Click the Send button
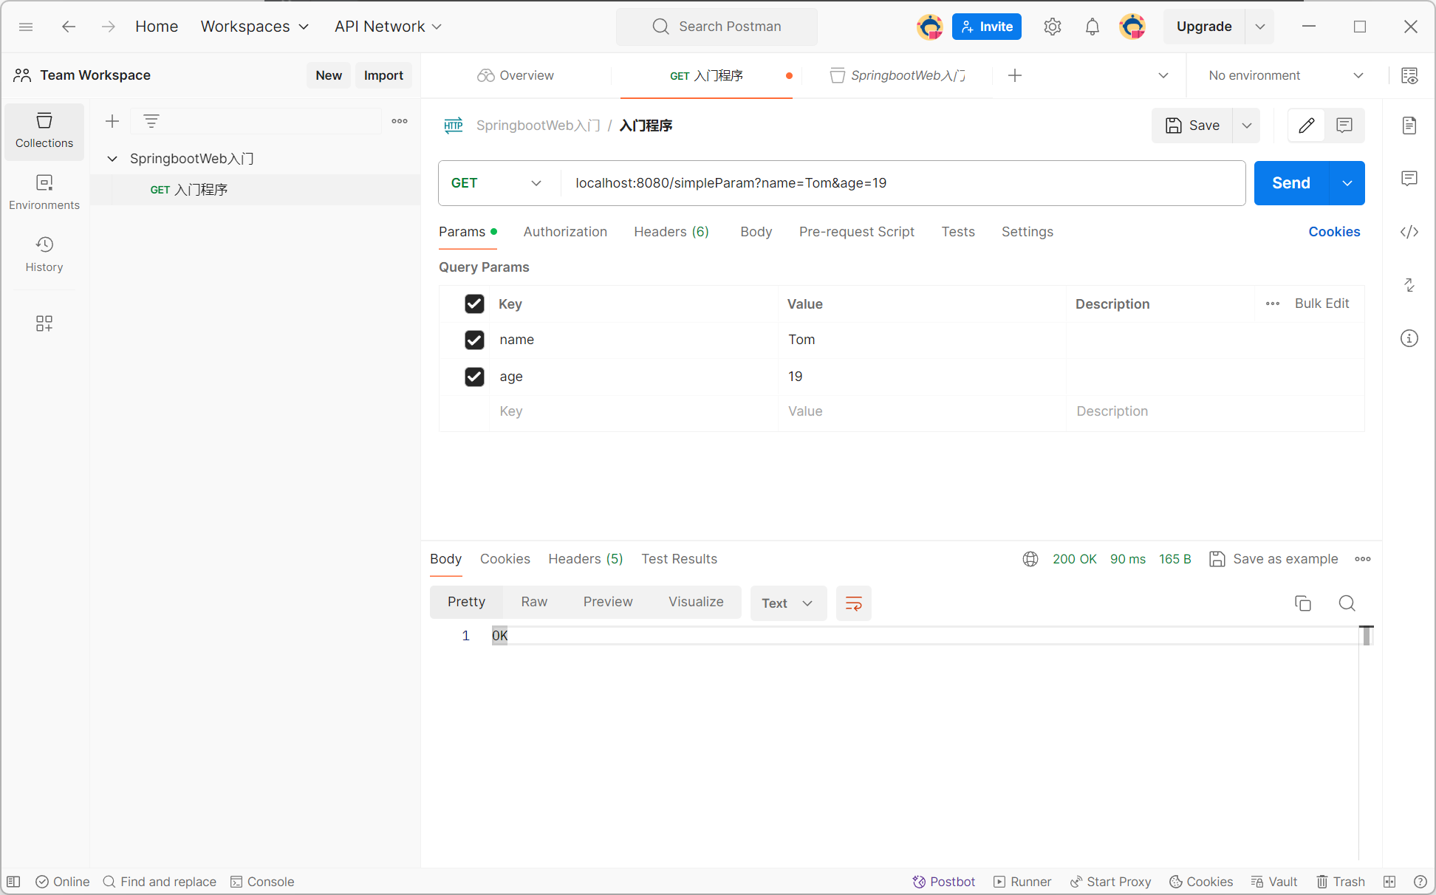1436x895 pixels. click(x=1291, y=183)
